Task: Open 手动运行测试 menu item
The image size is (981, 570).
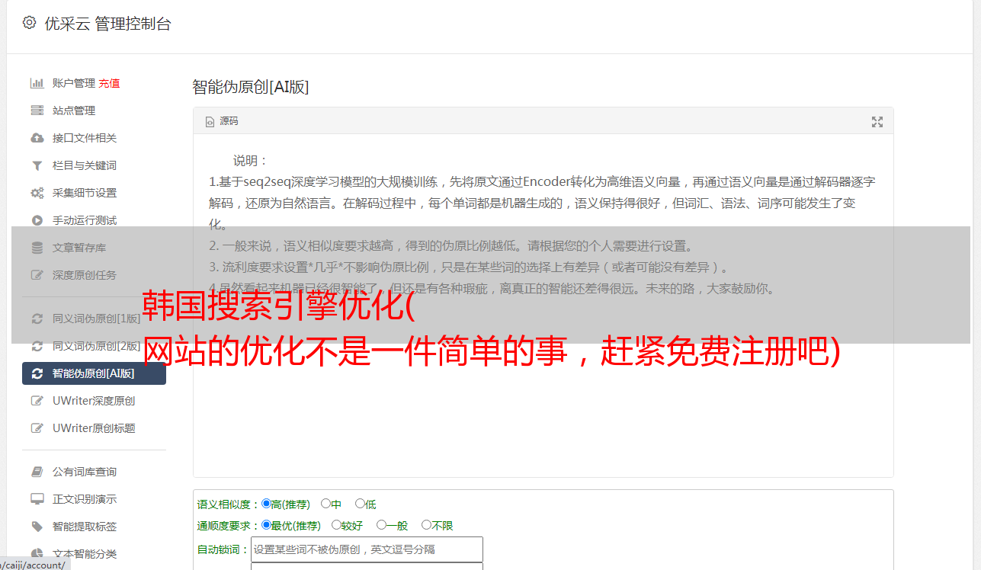Action: (x=85, y=220)
